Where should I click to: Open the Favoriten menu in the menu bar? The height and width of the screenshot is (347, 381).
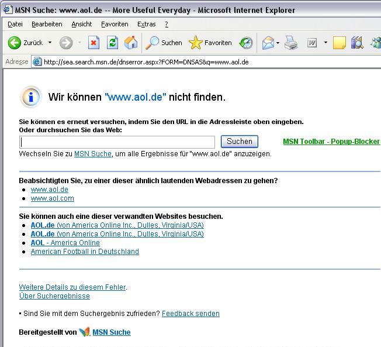pyautogui.click(x=115, y=24)
